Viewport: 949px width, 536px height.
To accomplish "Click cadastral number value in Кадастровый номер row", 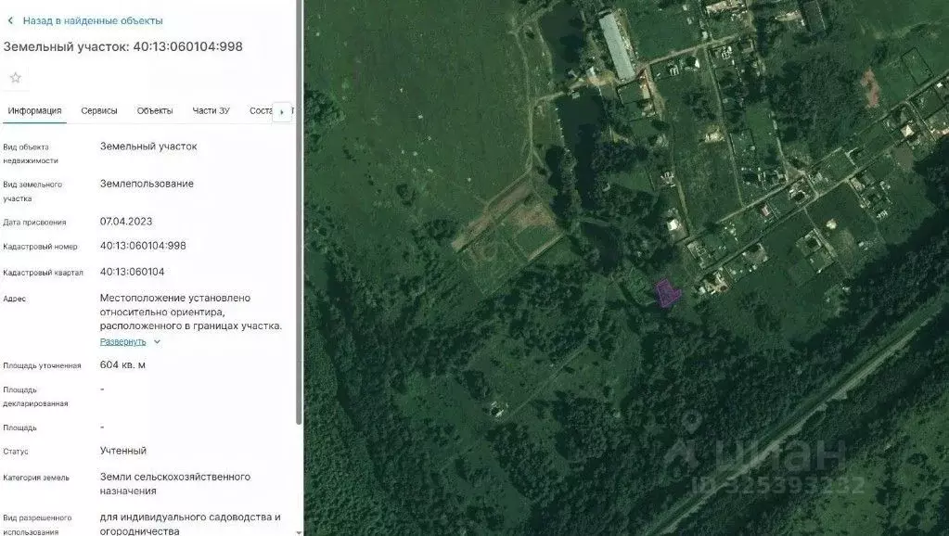I will pos(143,246).
